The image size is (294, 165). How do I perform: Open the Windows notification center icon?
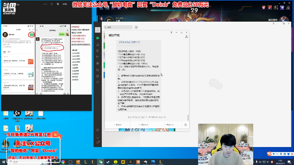290,162
